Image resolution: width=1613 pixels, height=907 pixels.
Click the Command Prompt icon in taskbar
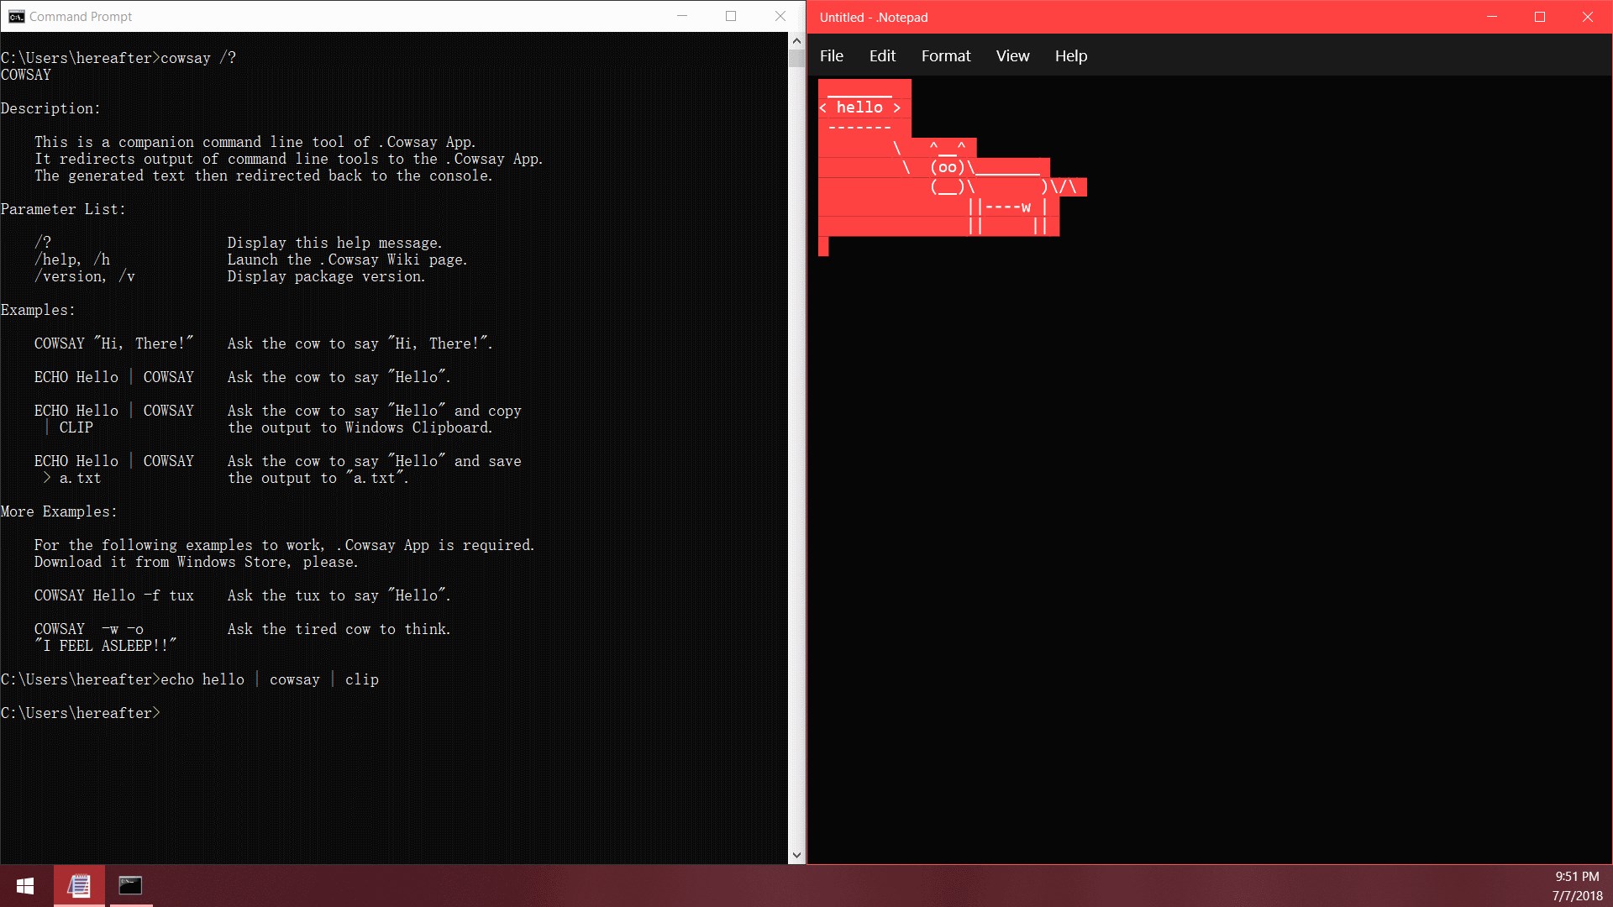(131, 883)
